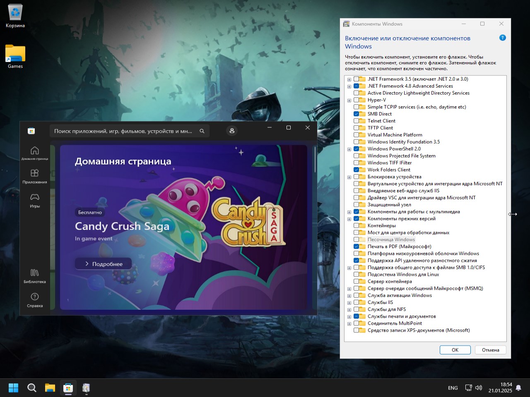Click Отмена in Компоненты Windows dialog
This screenshot has height=397, width=530.
(491, 350)
